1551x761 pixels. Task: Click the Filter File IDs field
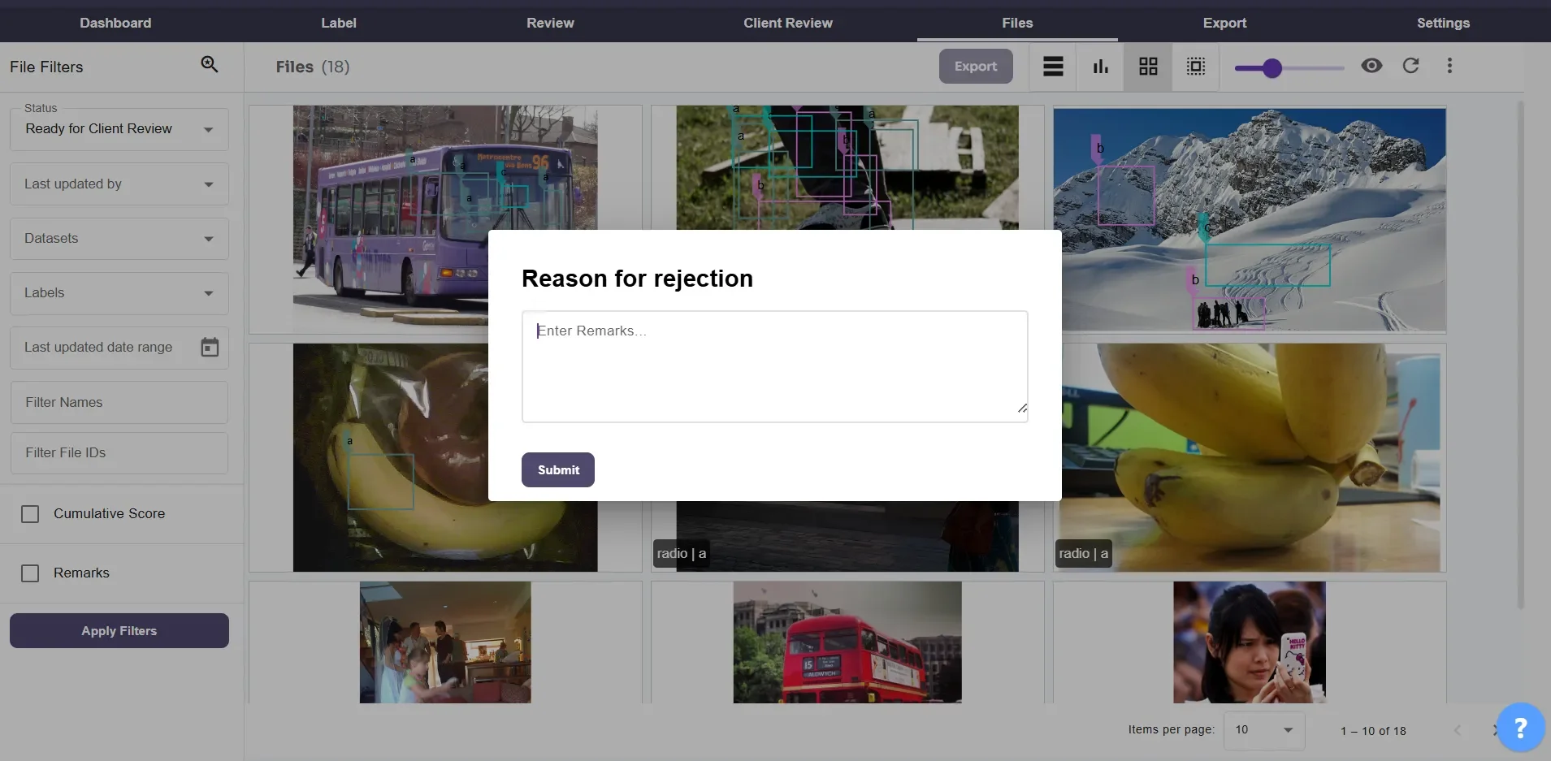click(119, 453)
